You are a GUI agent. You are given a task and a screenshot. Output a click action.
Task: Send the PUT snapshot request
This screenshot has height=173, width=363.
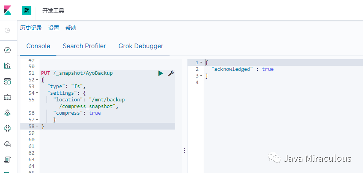(161, 73)
